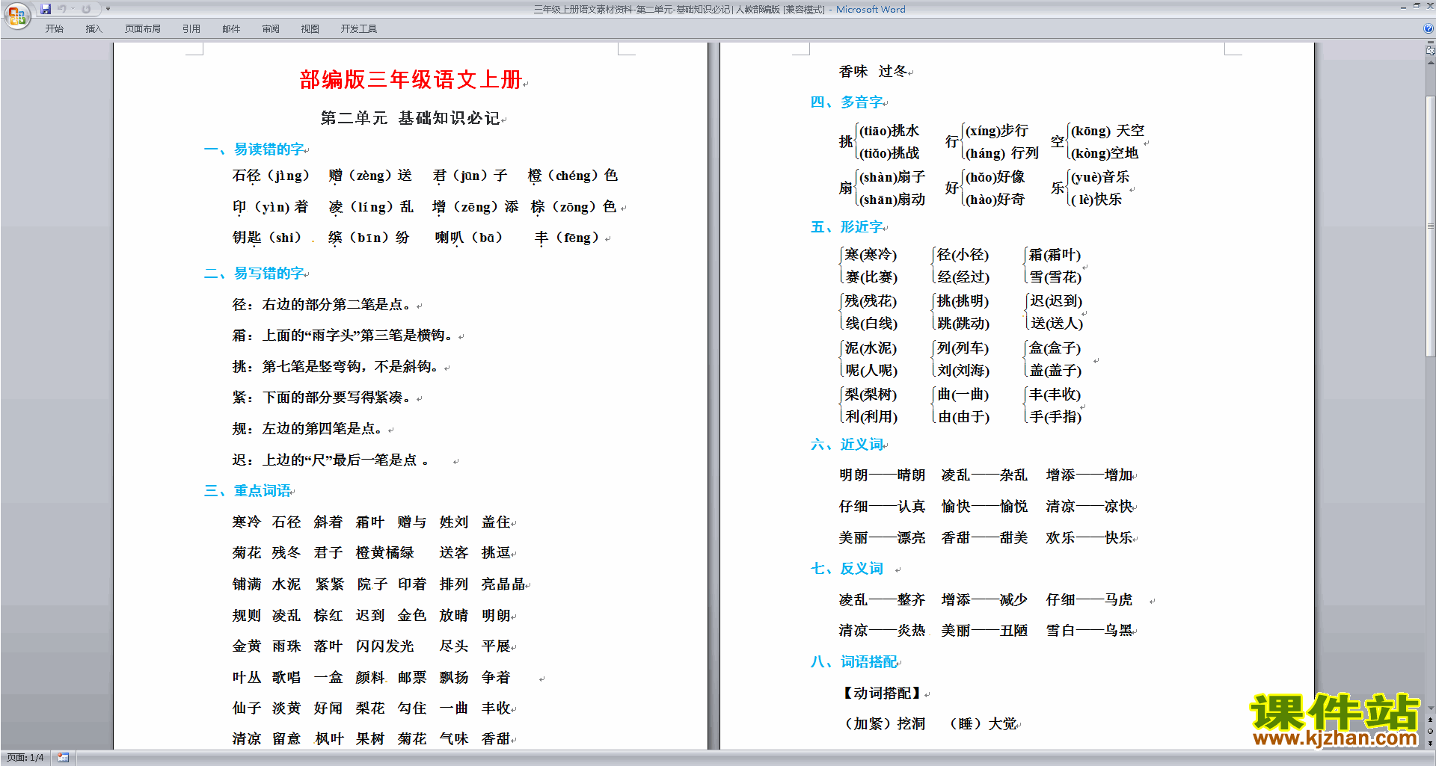Click the text 盖(盖子)
Screen dimensions: 1436x766
tap(1055, 371)
